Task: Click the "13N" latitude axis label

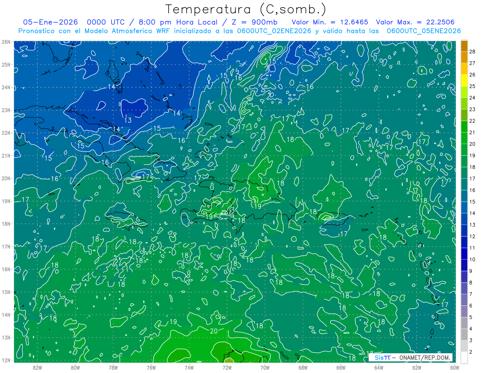Action: pos(6,337)
